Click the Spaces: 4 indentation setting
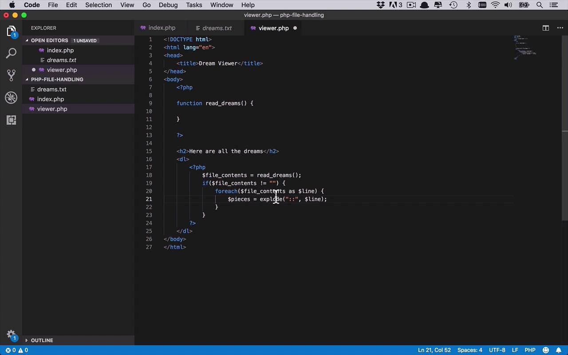The width and height of the screenshot is (568, 355). coord(469,350)
